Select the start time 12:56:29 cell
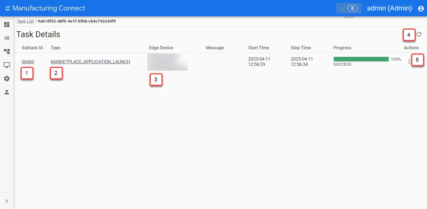Screen dimensions: 427x209 [259, 62]
